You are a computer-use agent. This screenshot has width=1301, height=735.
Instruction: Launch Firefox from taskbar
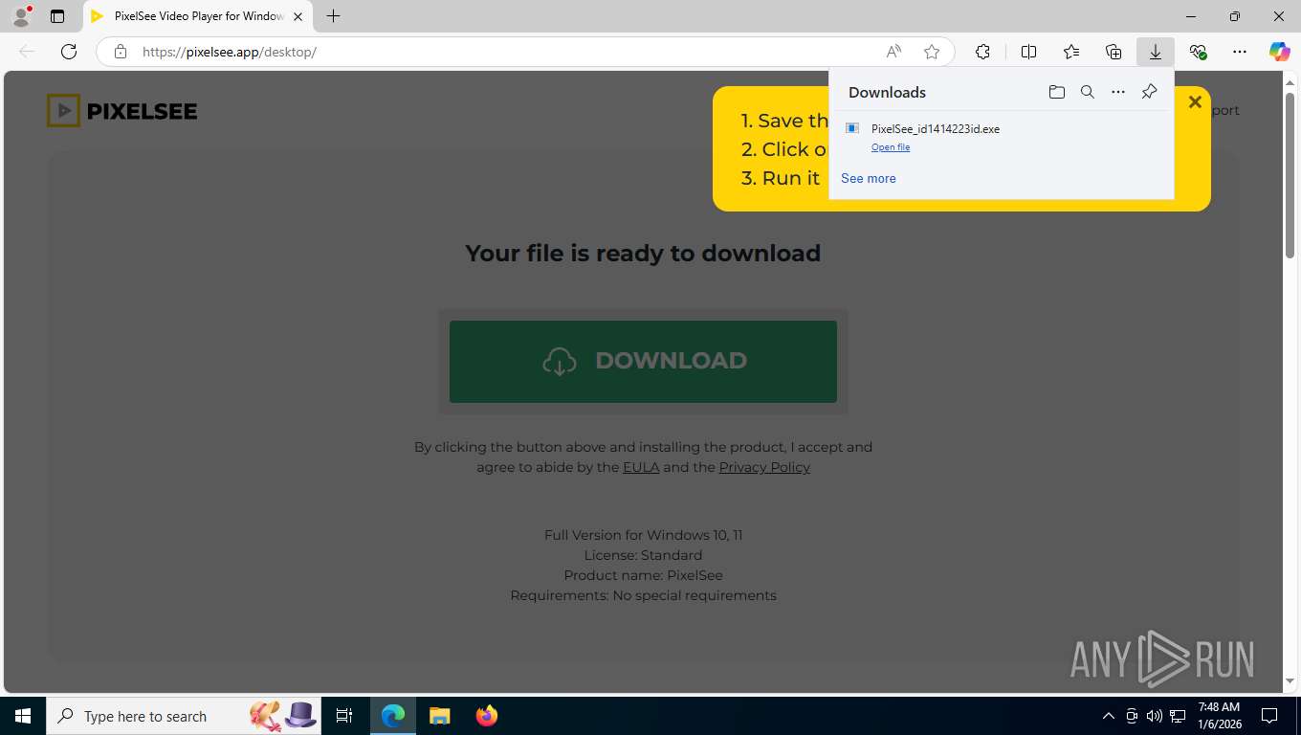click(487, 716)
